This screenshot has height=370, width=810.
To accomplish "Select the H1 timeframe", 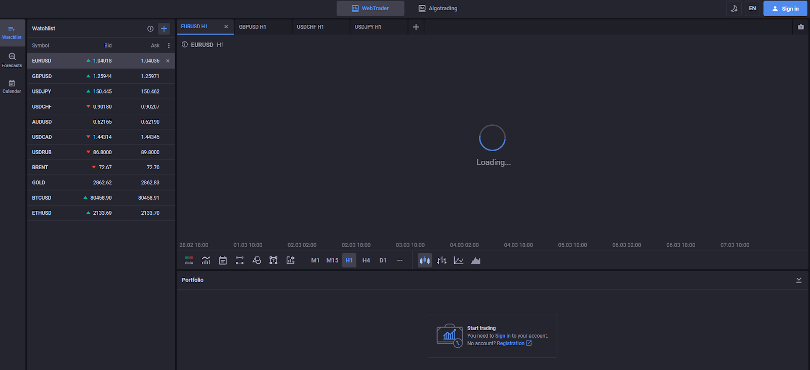I will tap(349, 260).
